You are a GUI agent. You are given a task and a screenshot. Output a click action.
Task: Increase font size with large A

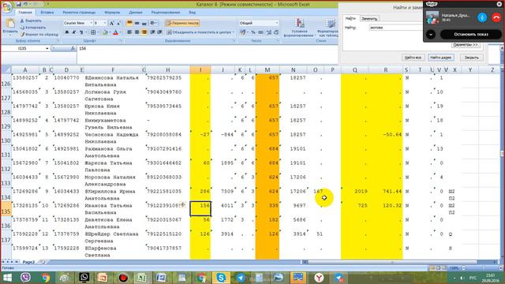click(111, 23)
